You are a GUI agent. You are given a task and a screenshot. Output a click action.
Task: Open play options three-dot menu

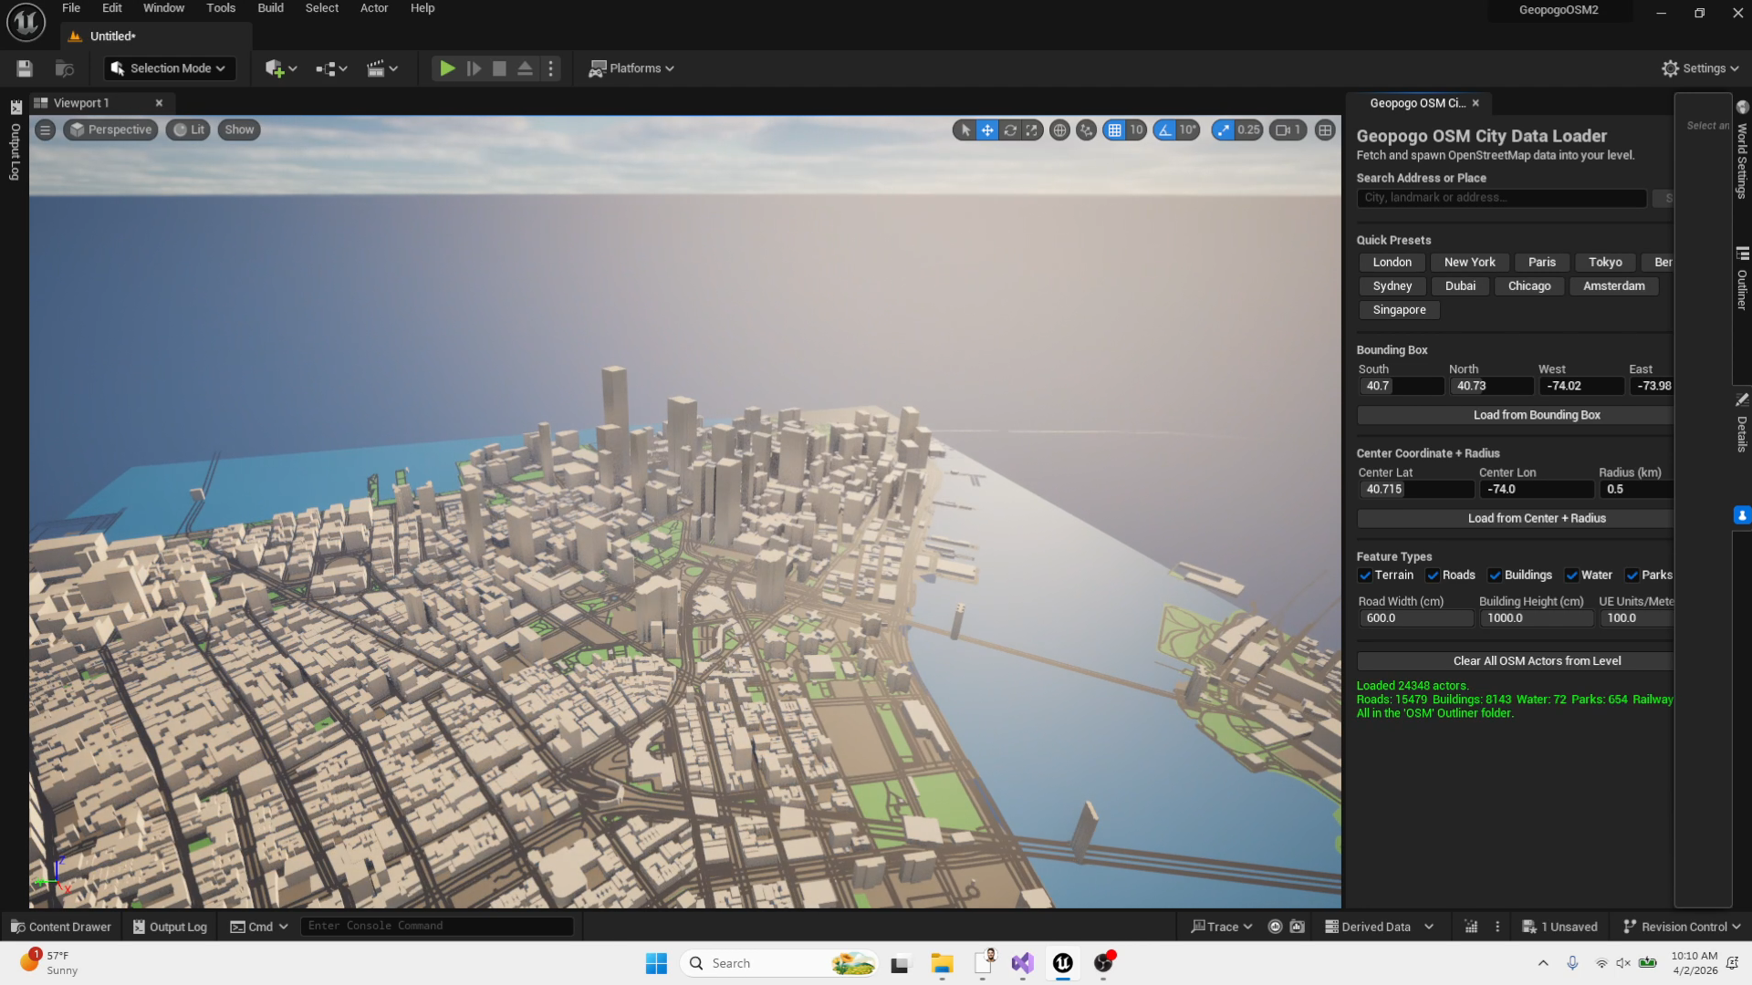(x=550, y=68)
